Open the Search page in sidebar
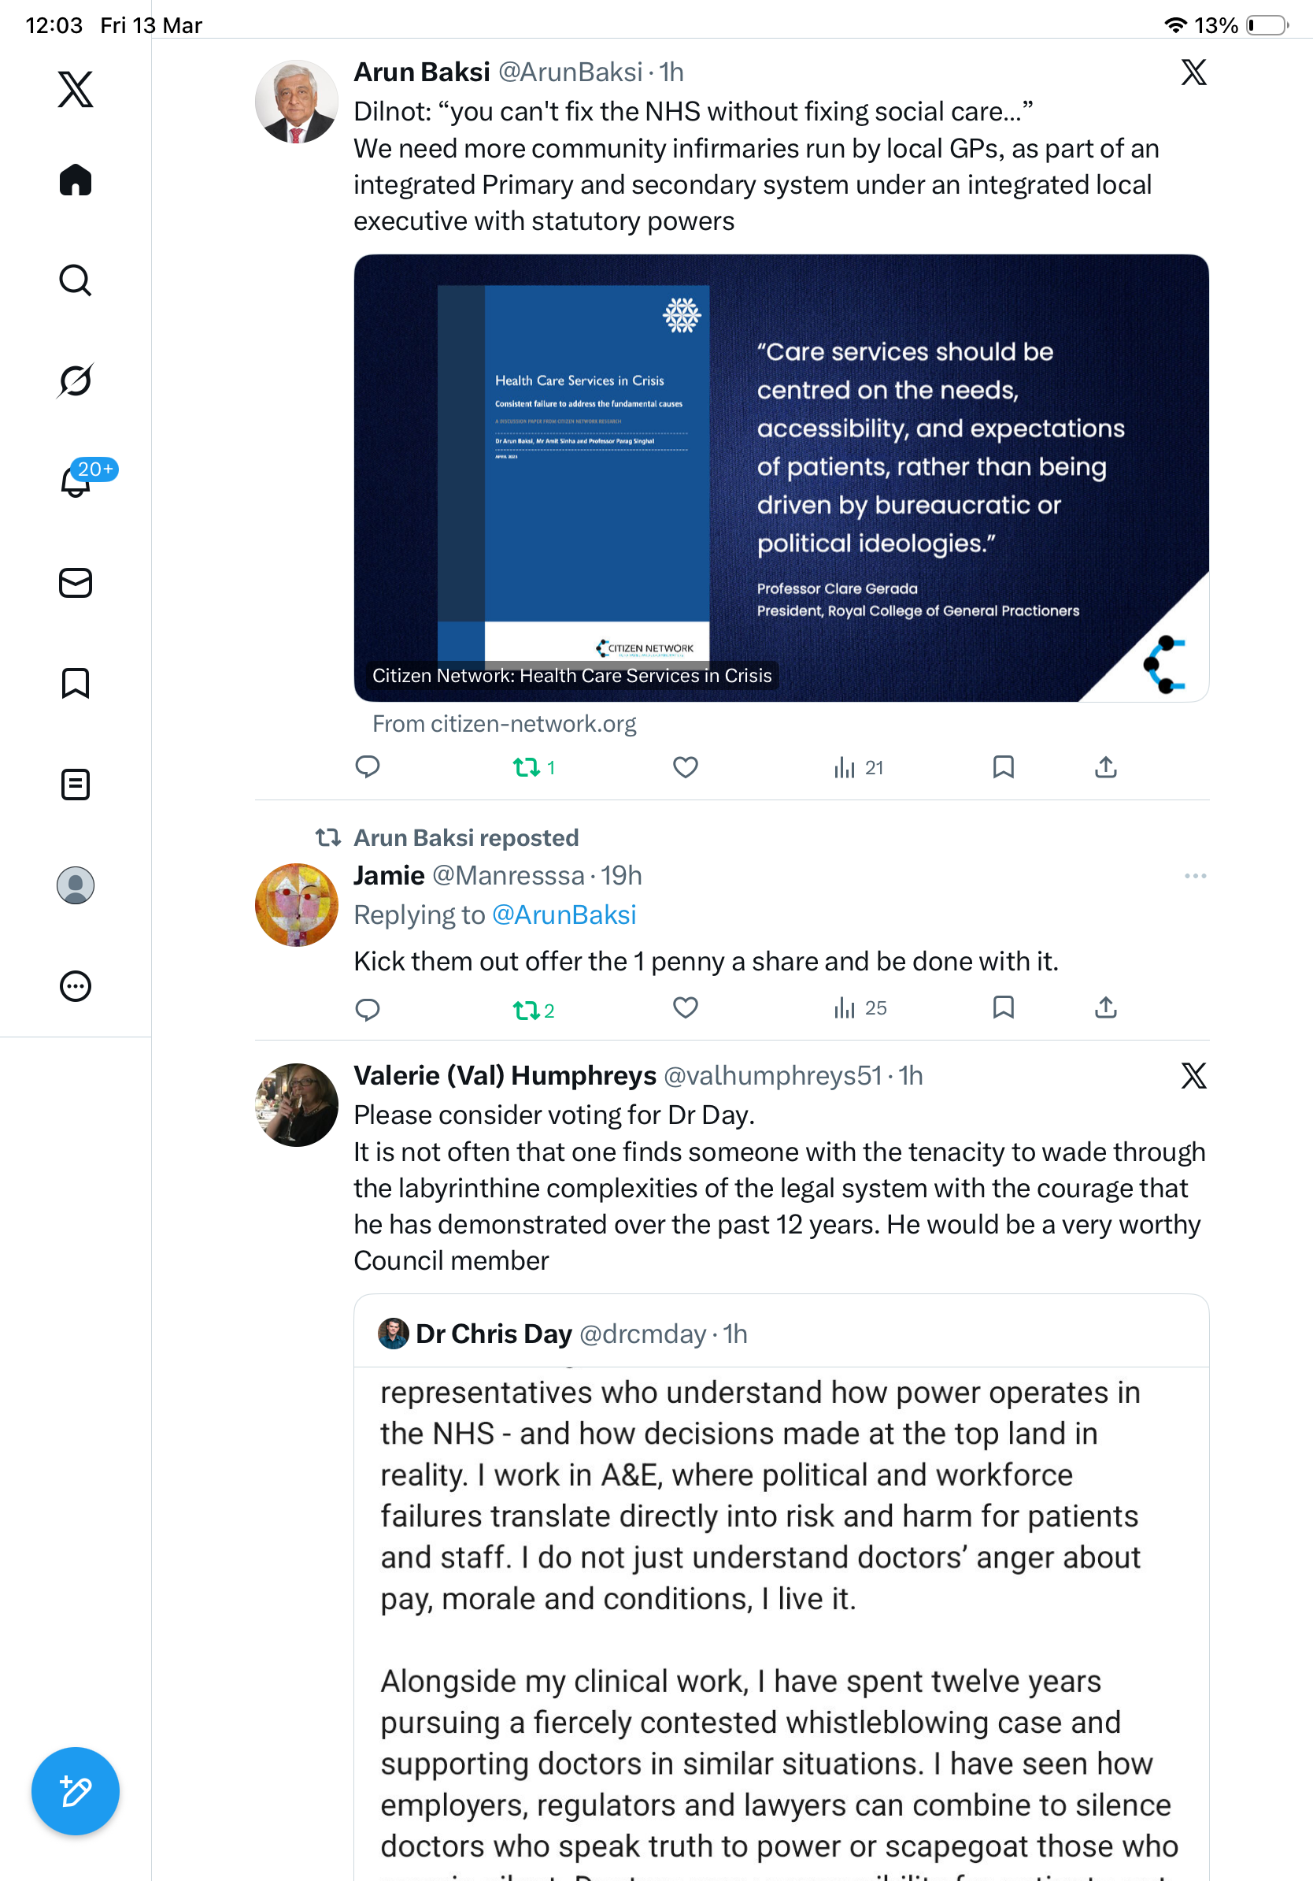Screen dimensions: 1313x1881 [76, 280]
